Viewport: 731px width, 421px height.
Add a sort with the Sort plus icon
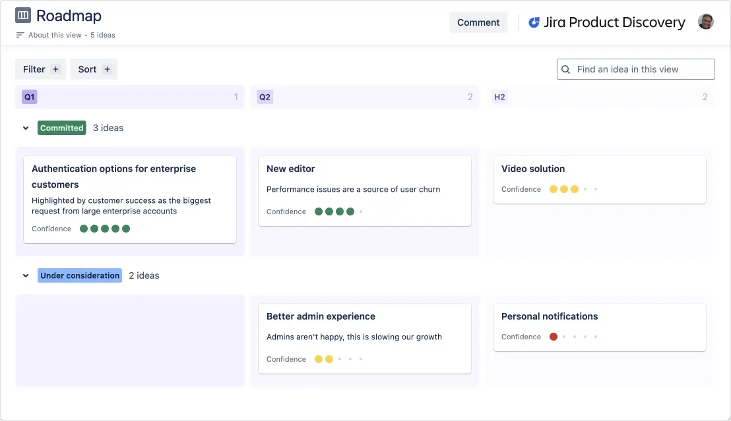pyautogui.click(x=108, y=69)
